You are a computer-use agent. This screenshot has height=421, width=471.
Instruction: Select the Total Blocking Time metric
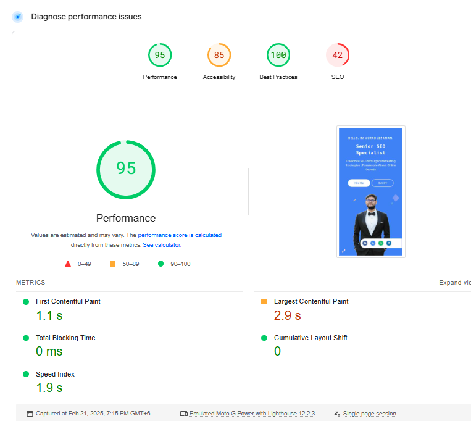[x=65, y=338]
